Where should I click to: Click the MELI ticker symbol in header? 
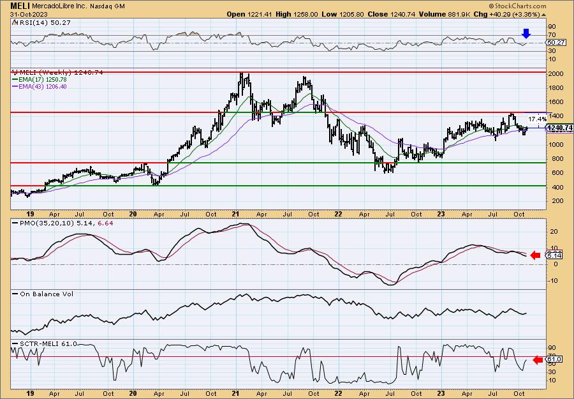pos(20,6)
